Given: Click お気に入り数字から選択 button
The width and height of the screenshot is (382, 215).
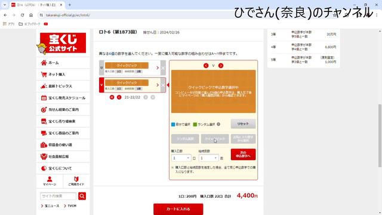Looking at the screenshot, I should pyautogui.click(x=243, y=139).
